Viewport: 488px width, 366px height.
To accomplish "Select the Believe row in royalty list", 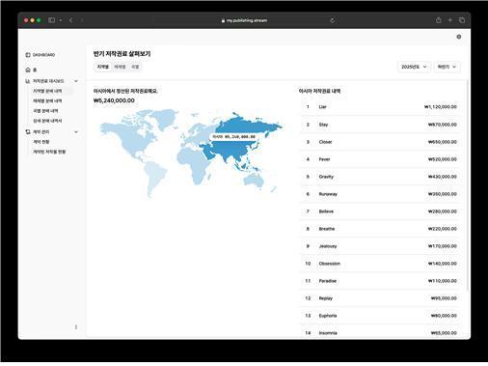I will pos(380,211).
